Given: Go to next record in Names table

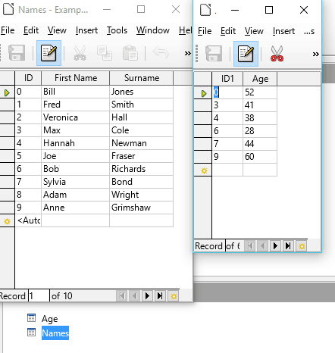Looking at the screenshot, I should (147, 295).
